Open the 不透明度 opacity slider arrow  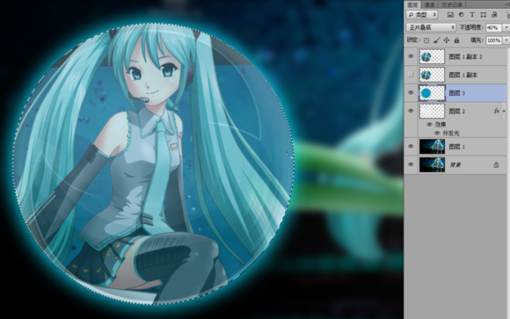point(506,28)
